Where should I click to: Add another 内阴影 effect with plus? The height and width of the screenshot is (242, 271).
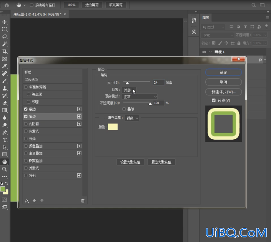(x=79, y=124)
